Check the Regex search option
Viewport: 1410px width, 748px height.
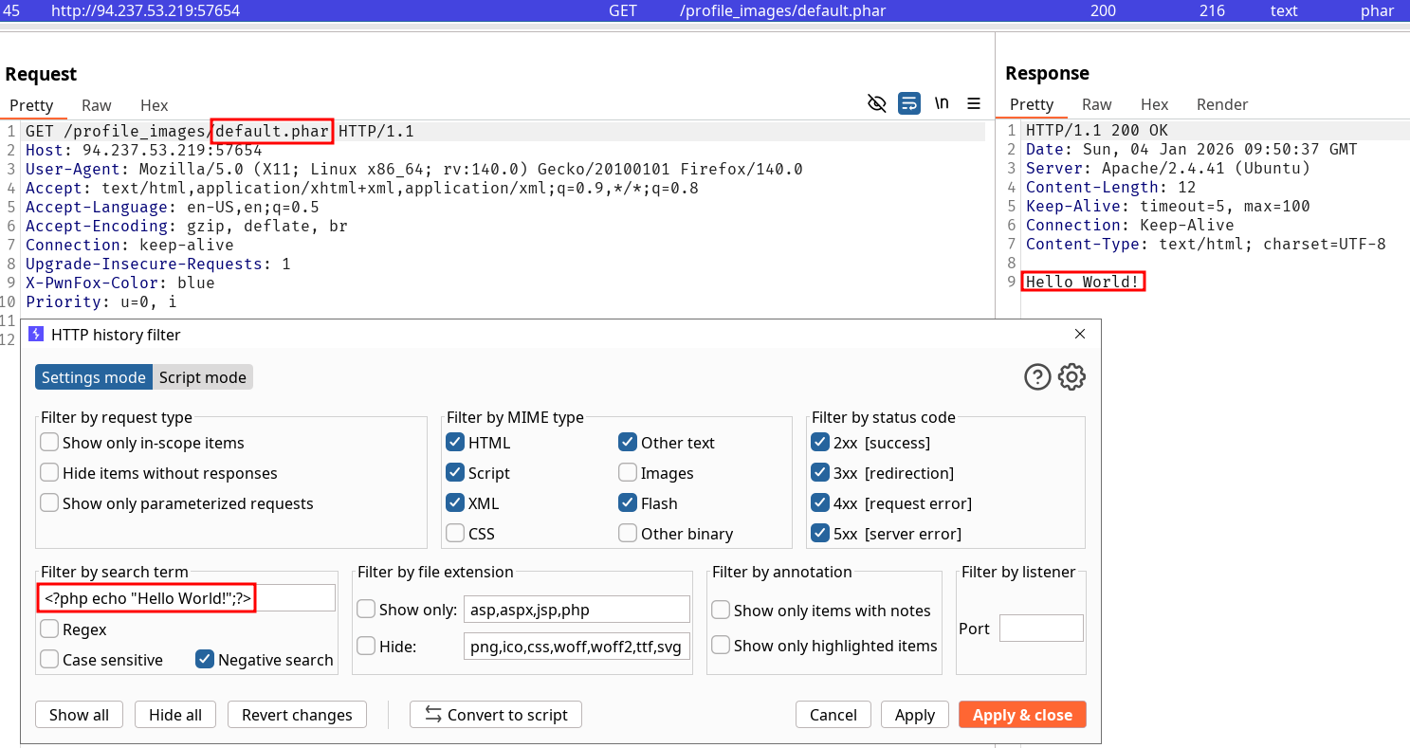[x=49, y=629]
